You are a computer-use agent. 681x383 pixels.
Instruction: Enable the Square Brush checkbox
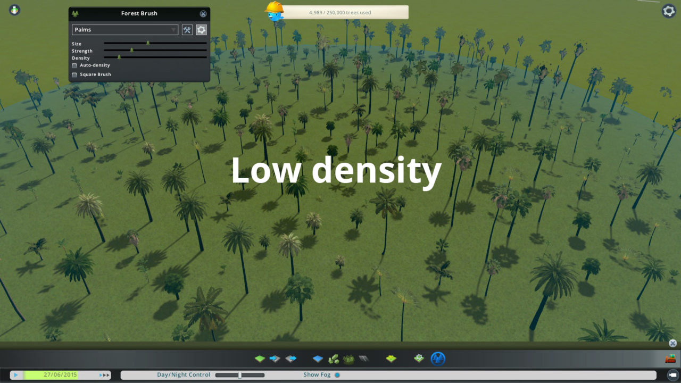[74, 74]
